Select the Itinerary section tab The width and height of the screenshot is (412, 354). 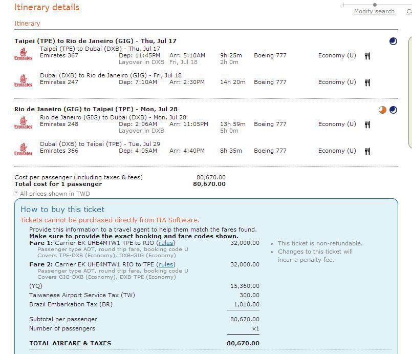click(27, 24)
